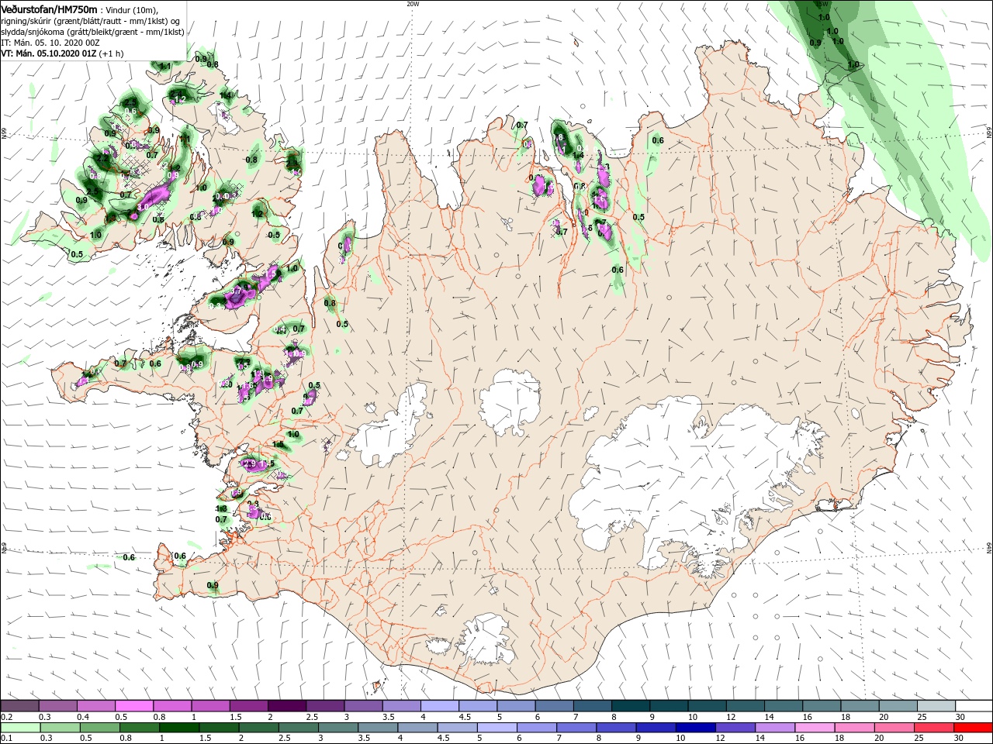Click the palest green rain swatch from 0.1 to 0.3
This screenshot has height=744, width=993.
[x=20, y=728]
